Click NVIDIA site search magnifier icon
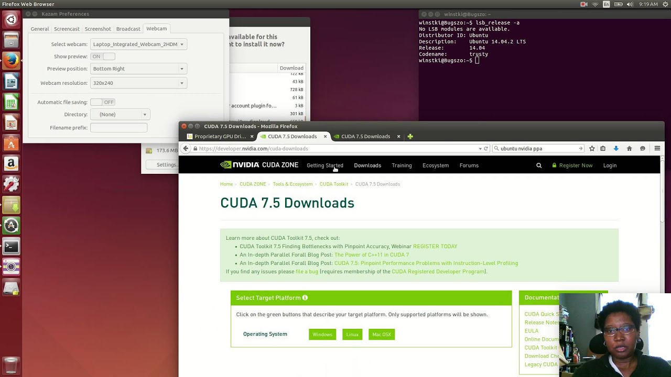The width and height of the screenshot is (671, 377). coord(539,165)
